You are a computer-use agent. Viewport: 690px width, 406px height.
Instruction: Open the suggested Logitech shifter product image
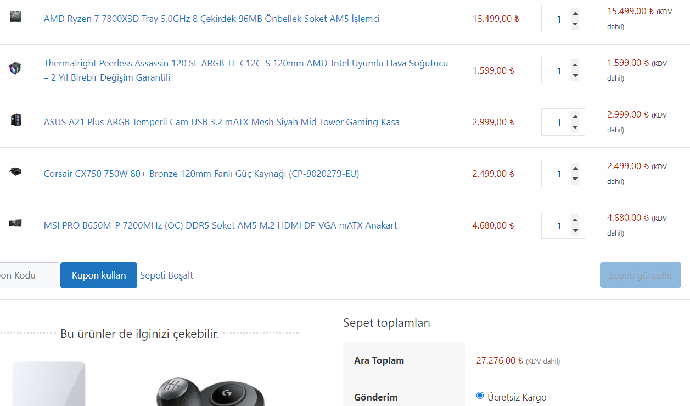coord(211,390)
